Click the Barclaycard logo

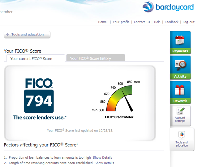pos(168,7)
